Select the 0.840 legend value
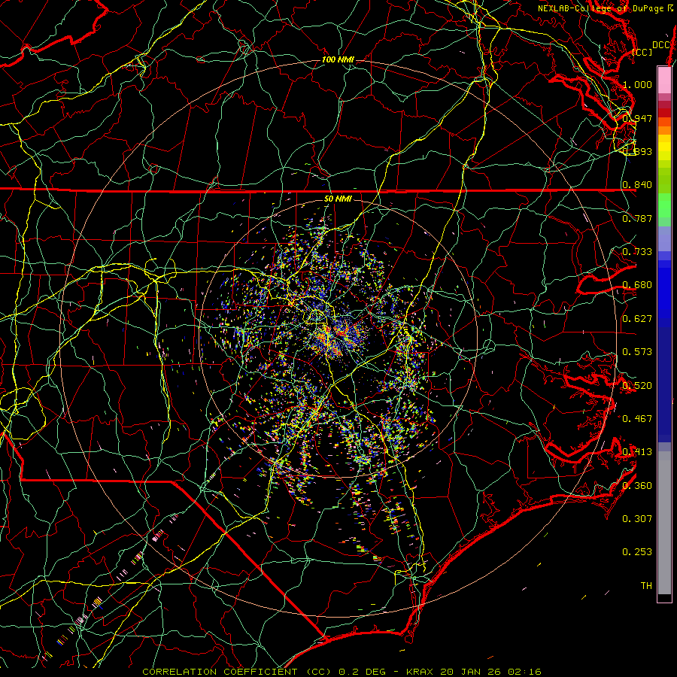The width and height of the screenshot is (677, 677). coord(637,185)
